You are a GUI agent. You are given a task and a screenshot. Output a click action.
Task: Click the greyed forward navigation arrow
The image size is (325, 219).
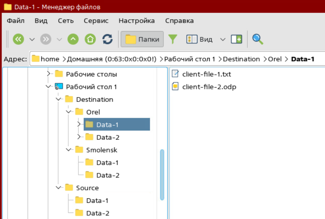point(46,39)
